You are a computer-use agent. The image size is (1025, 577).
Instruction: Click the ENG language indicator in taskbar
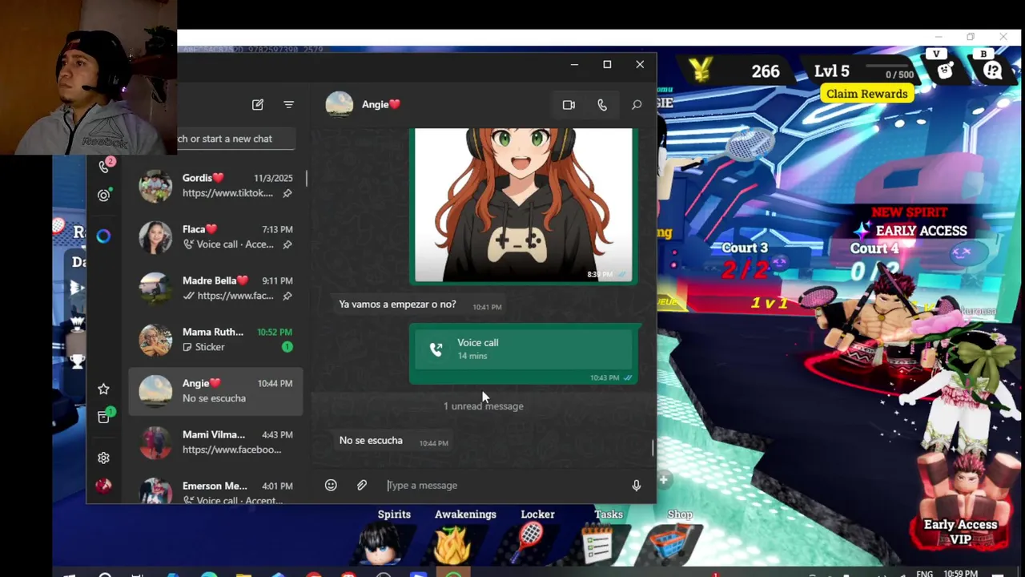925,573
